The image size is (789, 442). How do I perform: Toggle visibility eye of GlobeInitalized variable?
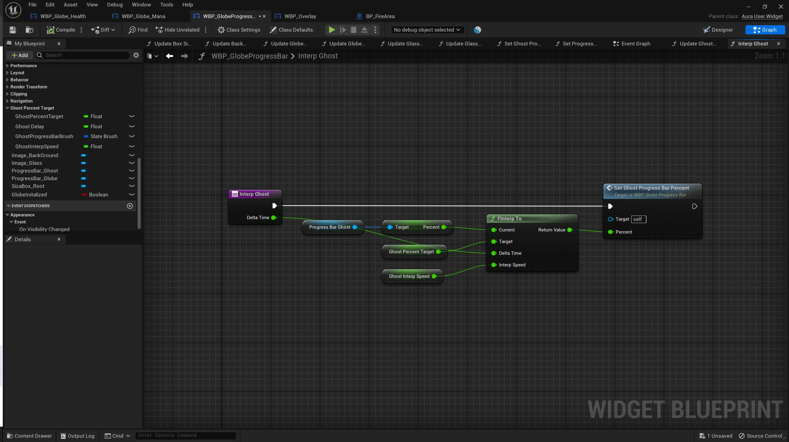point(132,195)
